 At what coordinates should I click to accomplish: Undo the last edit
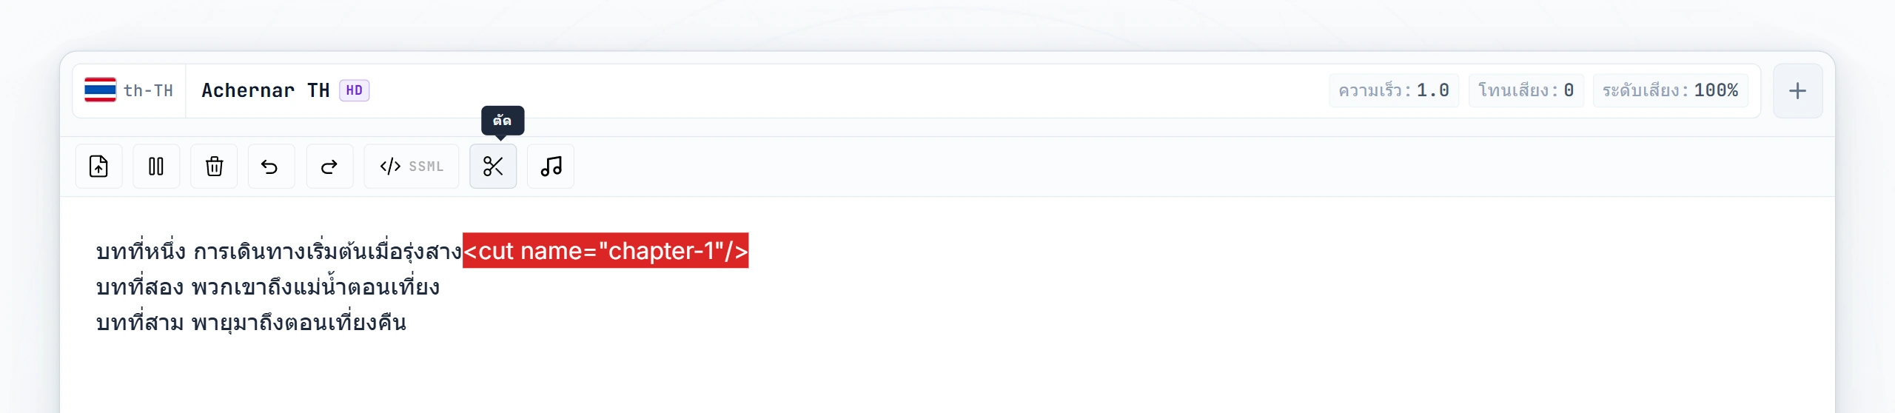pos(271,167)
